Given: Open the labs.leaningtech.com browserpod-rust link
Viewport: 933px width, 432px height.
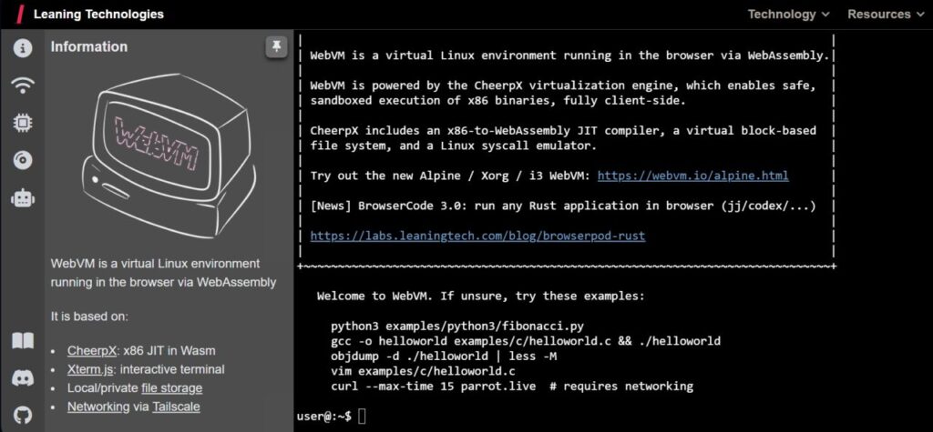Looking at the screenshot, I should [477, 236].
